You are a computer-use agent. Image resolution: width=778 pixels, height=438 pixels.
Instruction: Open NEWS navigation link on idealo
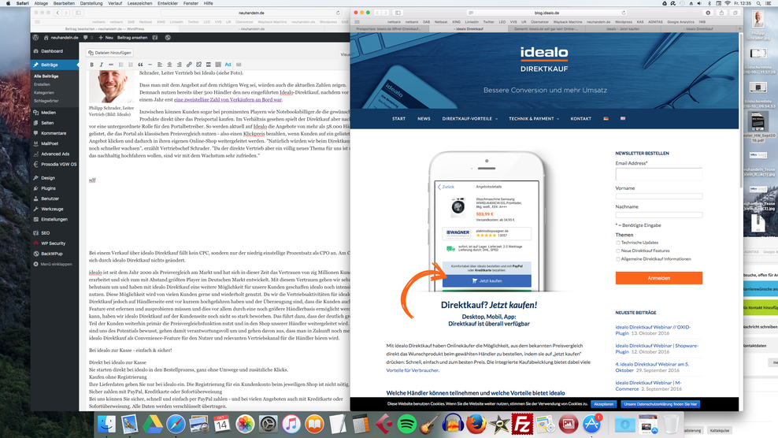pos(424,119)
